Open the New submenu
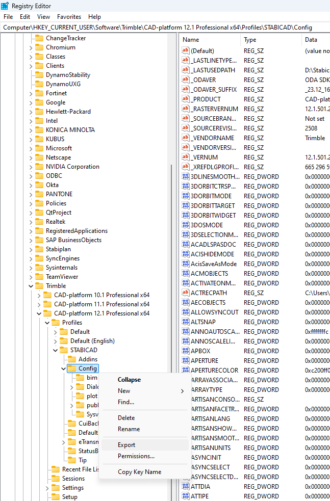The width and height of the screenshot is (330, 501). click(x=144, y=391)
